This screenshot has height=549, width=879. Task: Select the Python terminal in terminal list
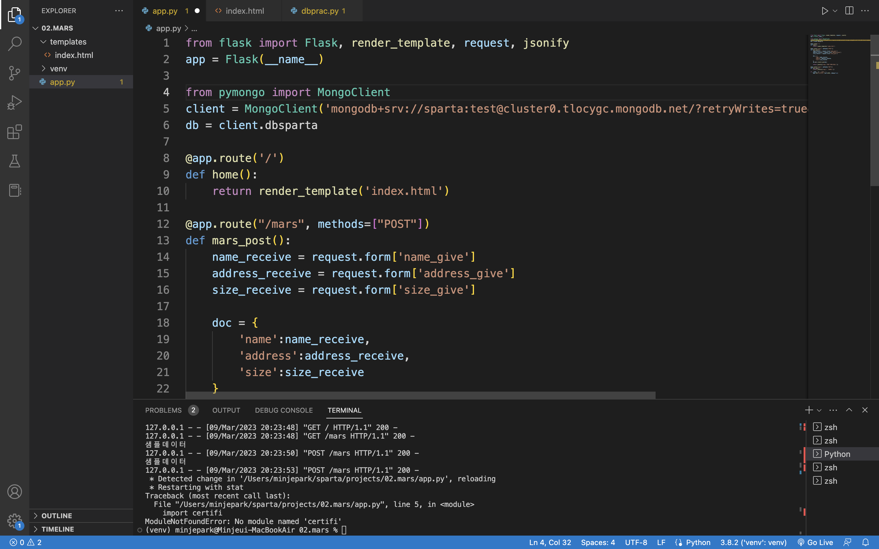[842, 454]
